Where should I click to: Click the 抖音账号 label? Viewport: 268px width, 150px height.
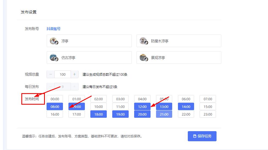(53, 29)
